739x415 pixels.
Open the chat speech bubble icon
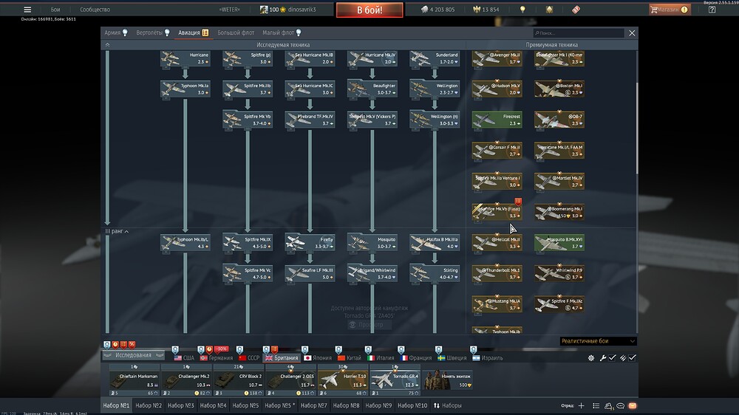(620, 405)
